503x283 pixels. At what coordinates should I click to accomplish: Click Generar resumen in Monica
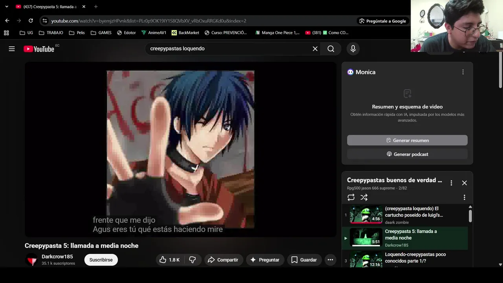click(407, 140)
